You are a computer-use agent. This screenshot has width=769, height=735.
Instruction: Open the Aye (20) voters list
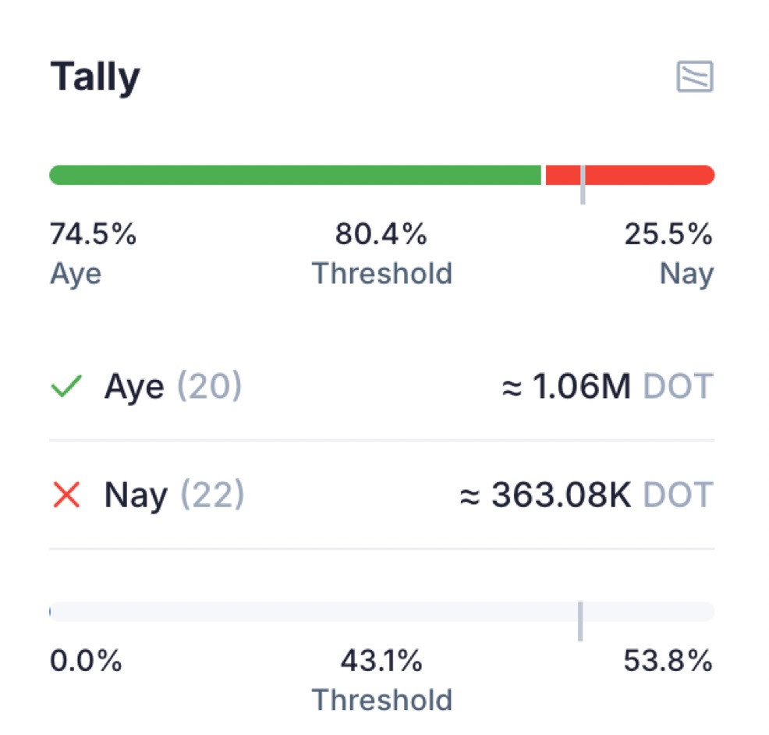coord(173,386)
